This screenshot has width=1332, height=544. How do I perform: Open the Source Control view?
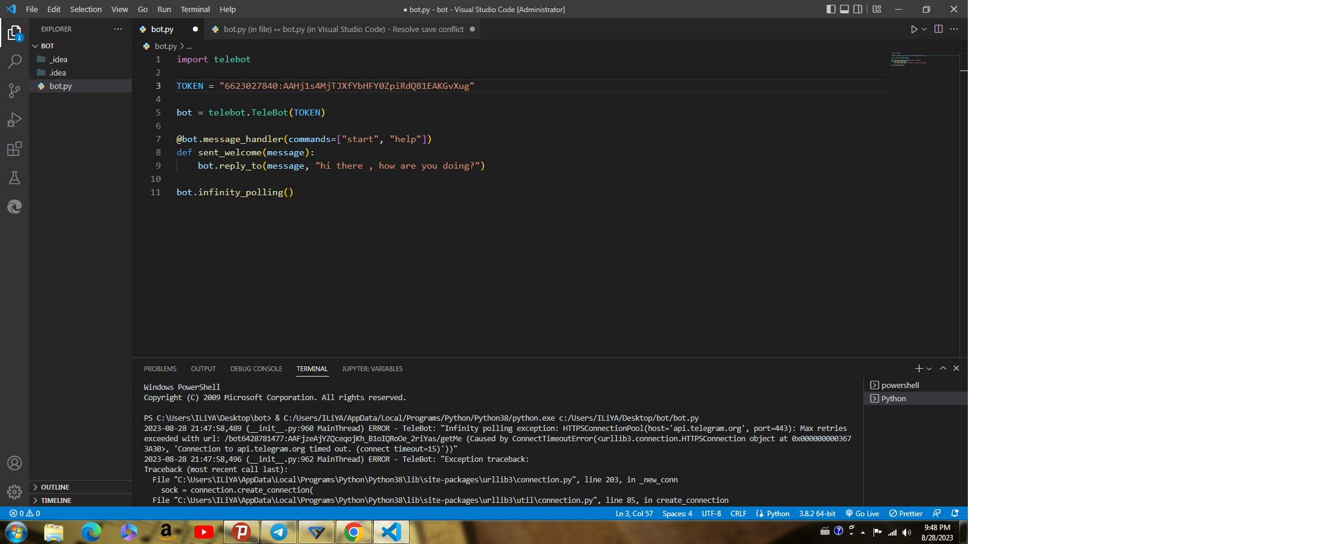click(15, 91)
